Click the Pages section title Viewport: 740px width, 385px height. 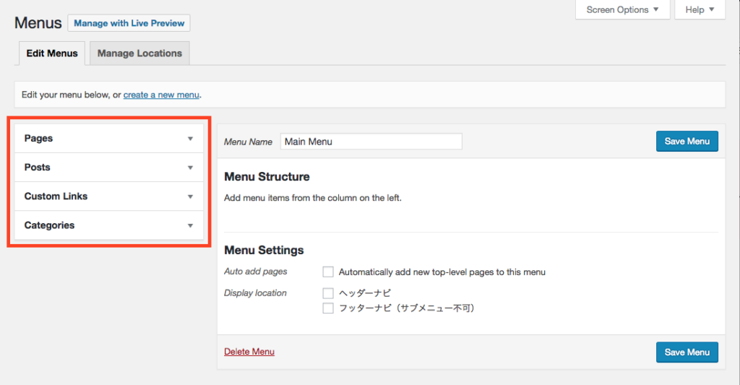pos(39,138)
